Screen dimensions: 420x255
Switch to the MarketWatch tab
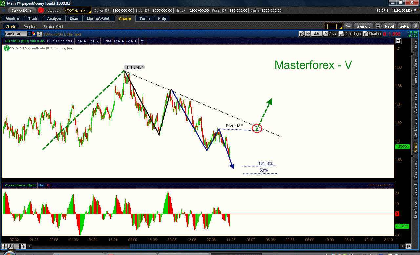point(99,19)
